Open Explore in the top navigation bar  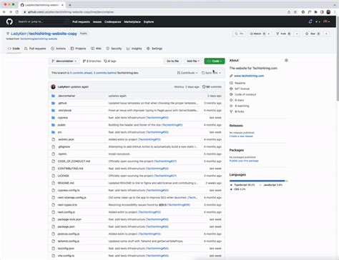(x=149, y=22)
